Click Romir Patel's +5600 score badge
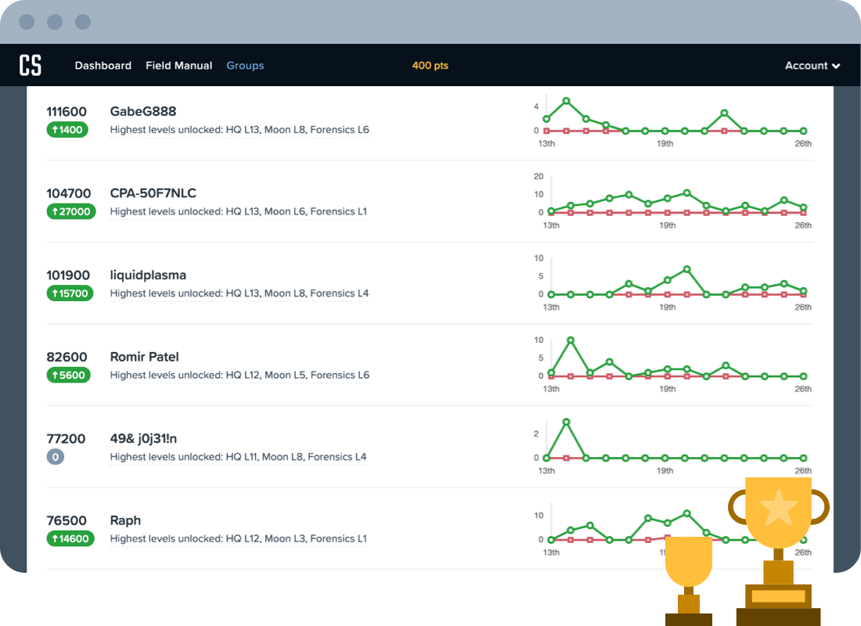This screenshot has height=626, width=861. pos(67,375)
